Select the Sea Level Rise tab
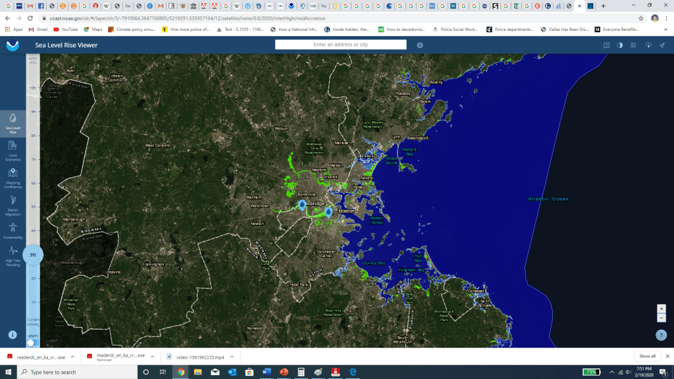Viewport: 674px width, 379px height. [13, 122]
